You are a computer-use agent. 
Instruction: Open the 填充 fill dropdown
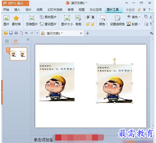tap(134, 17)
